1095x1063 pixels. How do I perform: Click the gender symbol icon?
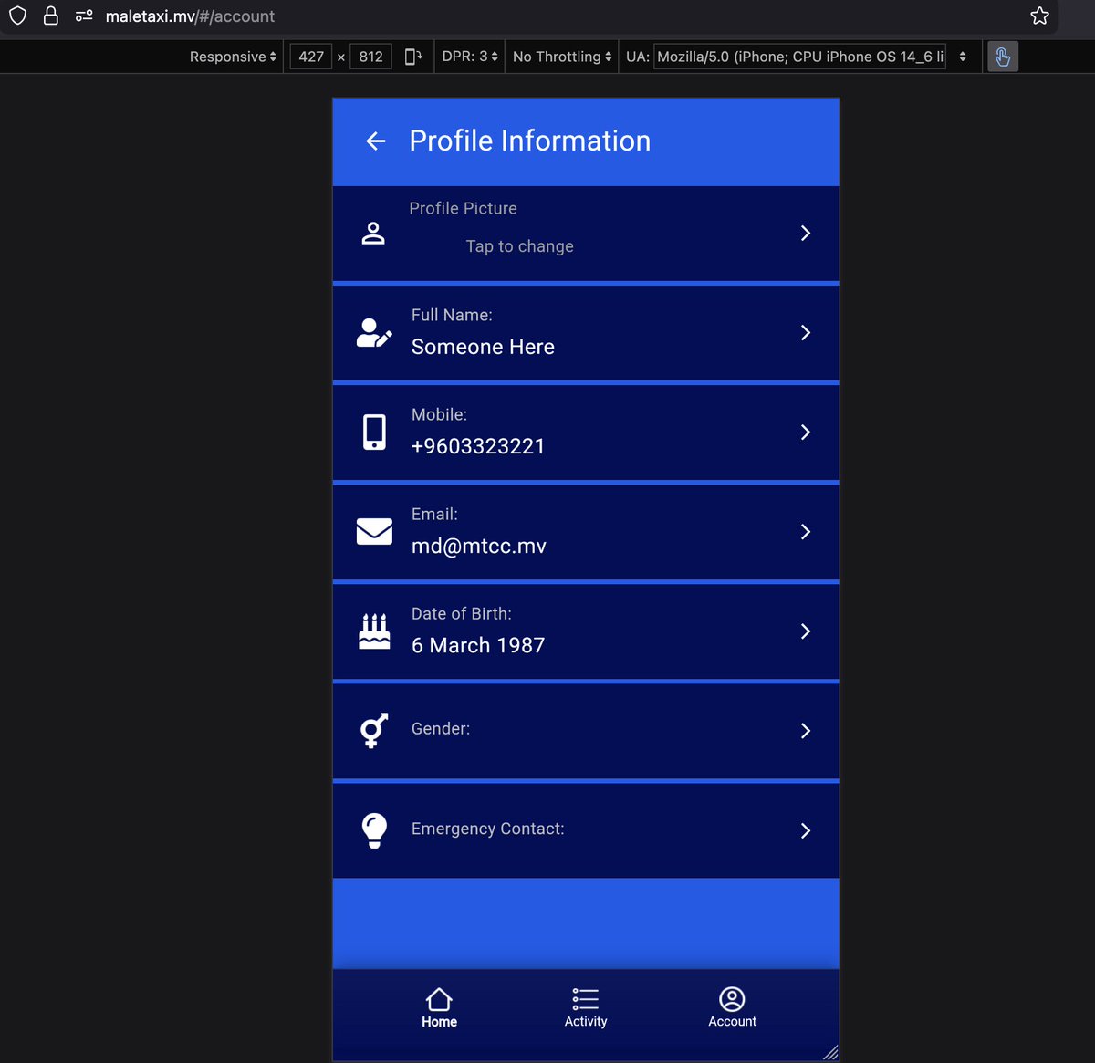(x=374, y=731)
